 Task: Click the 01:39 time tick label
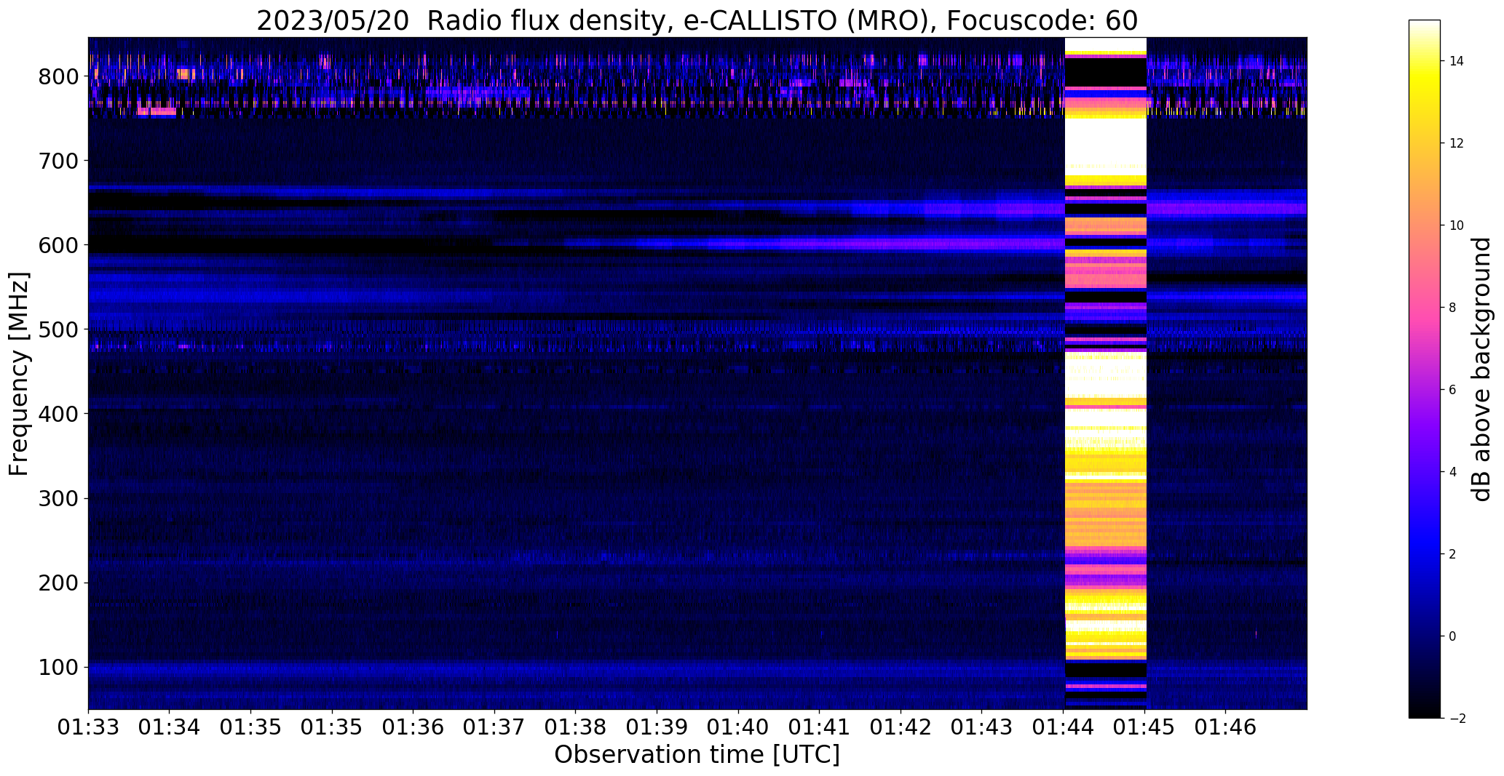pyautogui.click(x=657, y=727)
